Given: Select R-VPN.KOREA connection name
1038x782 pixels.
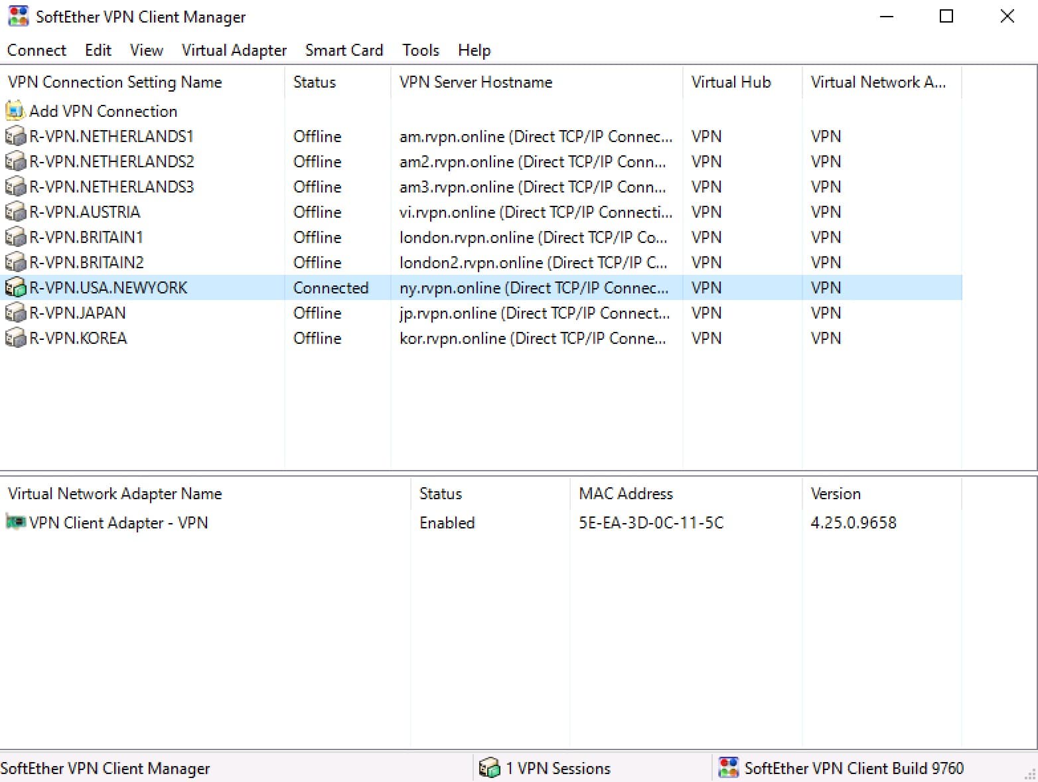Looking at the screenshot, I should pyautogui.click(x=78, y=338).
